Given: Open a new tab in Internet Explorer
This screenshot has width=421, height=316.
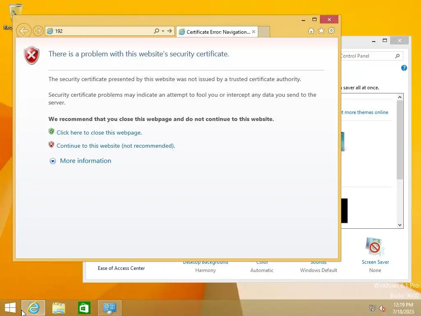Looking at the screenshot, I should tap(264, 32).
